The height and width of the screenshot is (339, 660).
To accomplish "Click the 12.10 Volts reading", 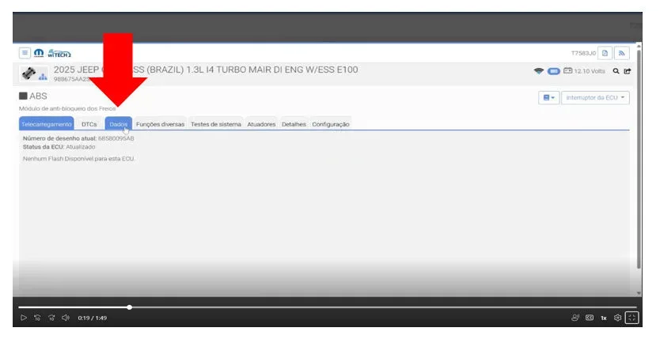I will click(590, 71).
